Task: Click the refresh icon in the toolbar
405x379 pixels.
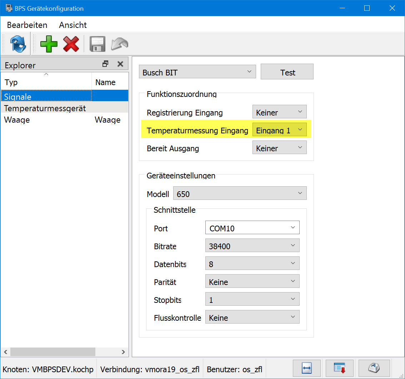Action: 18,44
